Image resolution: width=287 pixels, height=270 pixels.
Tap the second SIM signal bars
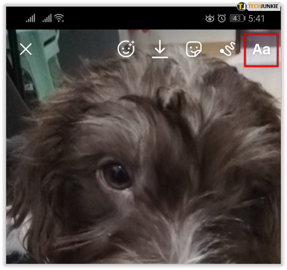(47, 19)
